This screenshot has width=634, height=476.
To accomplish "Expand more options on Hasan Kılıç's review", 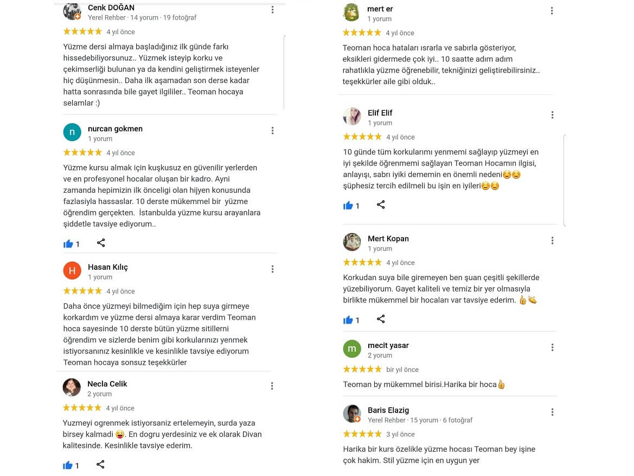I will [x=272, y=269].
